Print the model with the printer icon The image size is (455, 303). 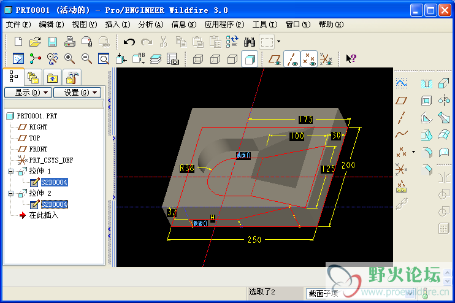pos(70,42)
